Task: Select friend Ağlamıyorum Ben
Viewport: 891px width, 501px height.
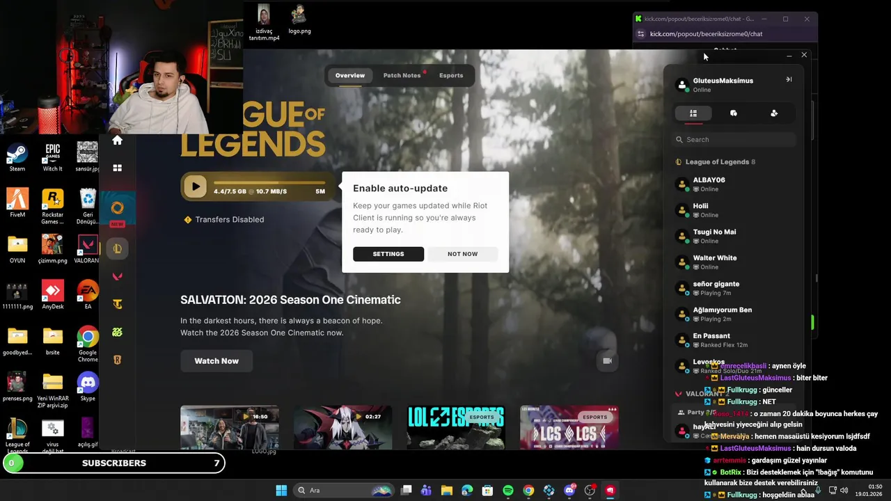Action: pyautogui.click(x=734, y=314)
